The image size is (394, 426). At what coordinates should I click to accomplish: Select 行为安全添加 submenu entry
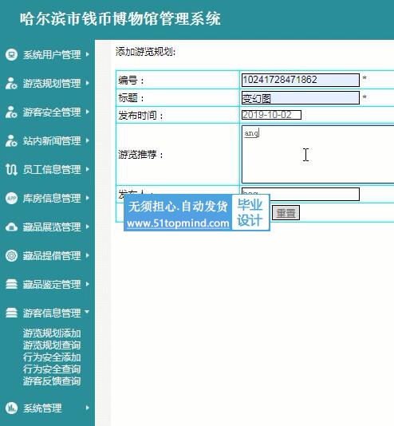click(x=52, y=357)
